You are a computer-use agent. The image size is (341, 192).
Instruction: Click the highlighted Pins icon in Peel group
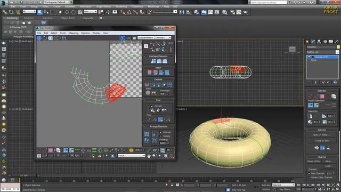click(160, 119)
